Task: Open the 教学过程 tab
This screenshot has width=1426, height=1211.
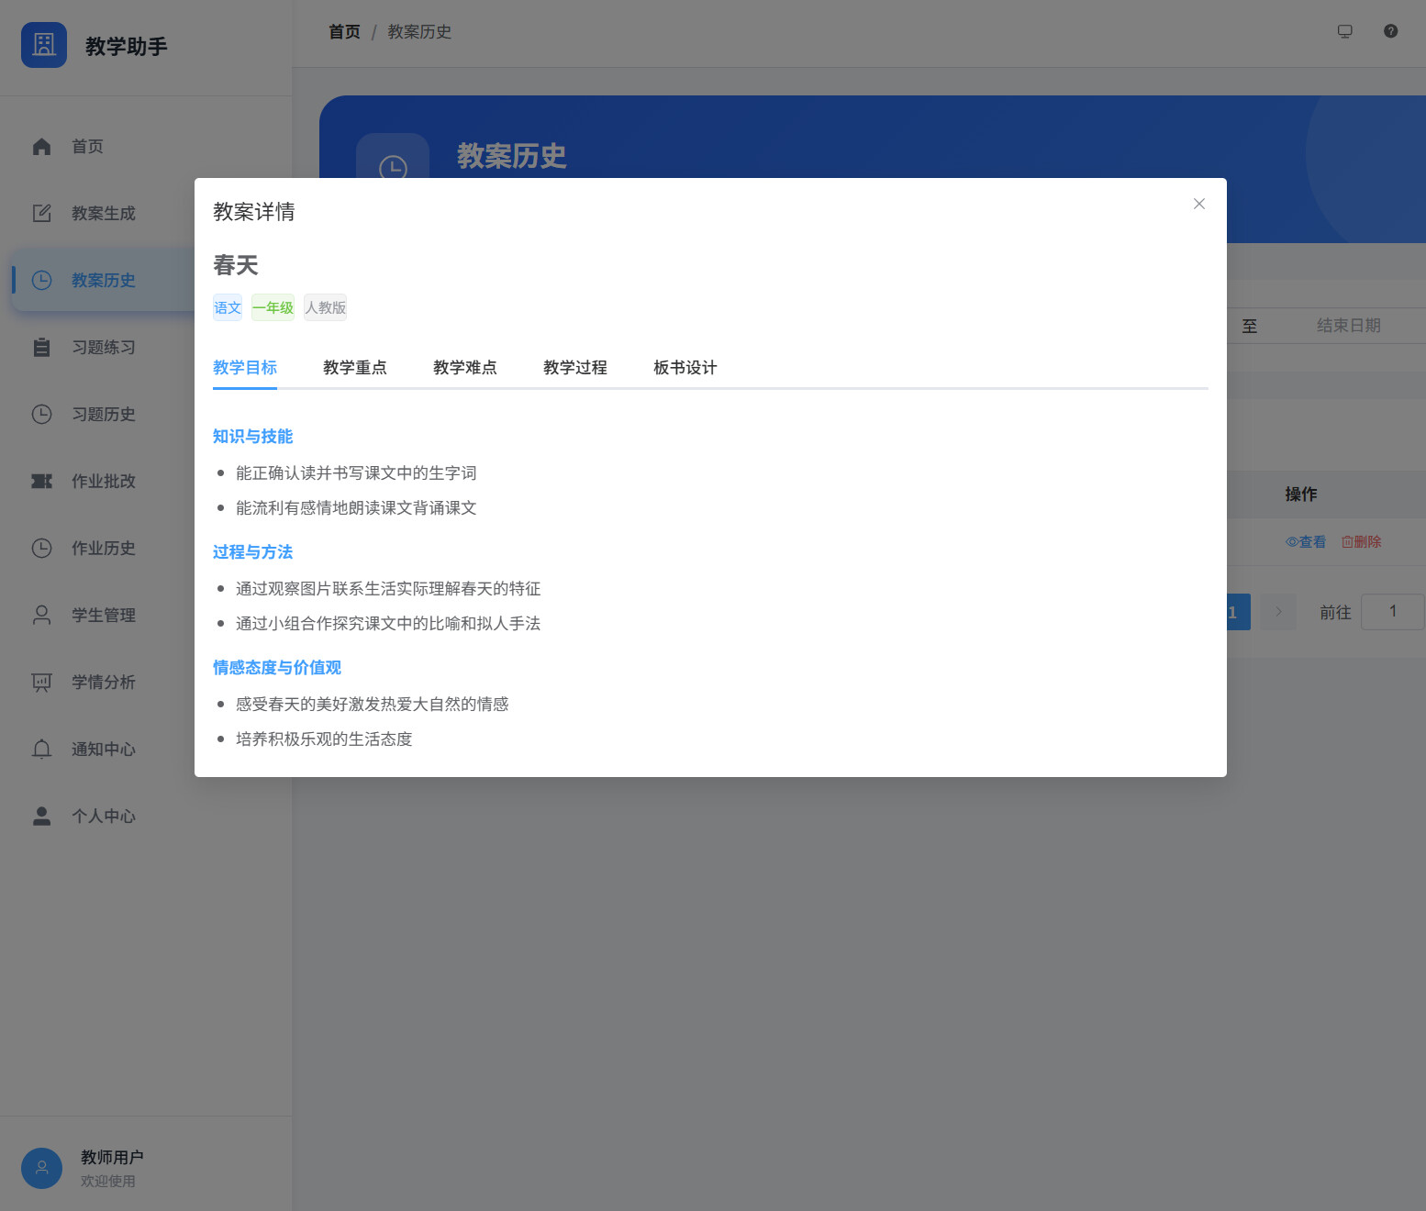Action: pos(574,368)
